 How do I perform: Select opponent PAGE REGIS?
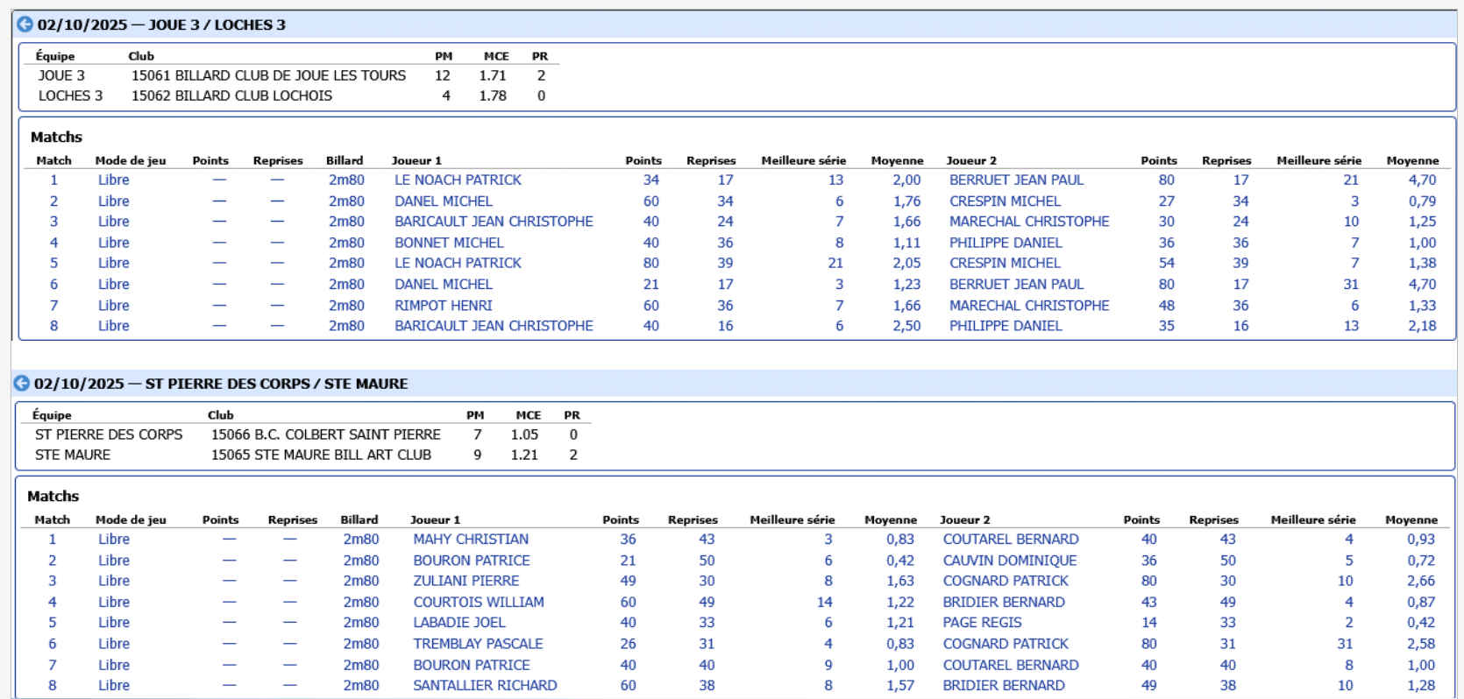pyautogui.click(x=982, y=623)
